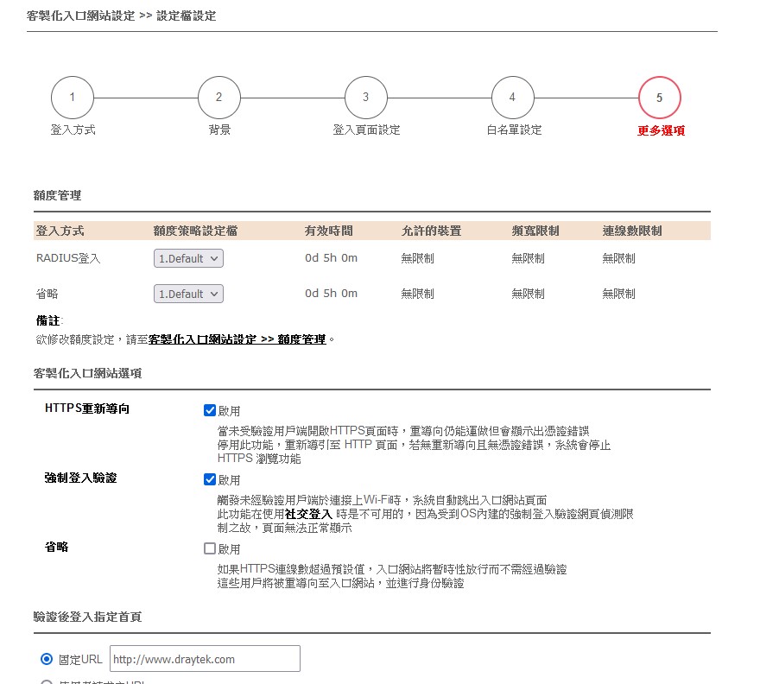This screenshot has height=684, width=760.
Task: Click the 客製化入口網站設定 >> 設定檔設定 page heading
Action: pos(122,16)
